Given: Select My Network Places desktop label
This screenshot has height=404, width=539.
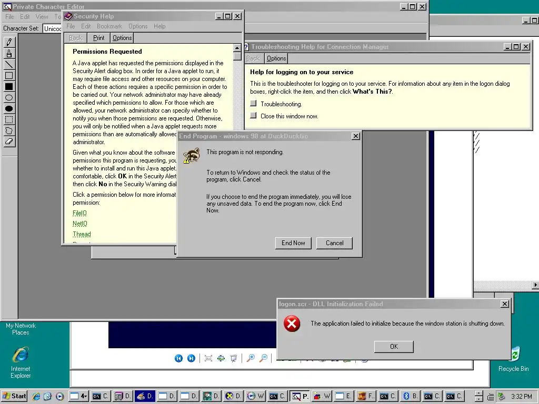Looking at the screenshot, I should coord(21,329).
